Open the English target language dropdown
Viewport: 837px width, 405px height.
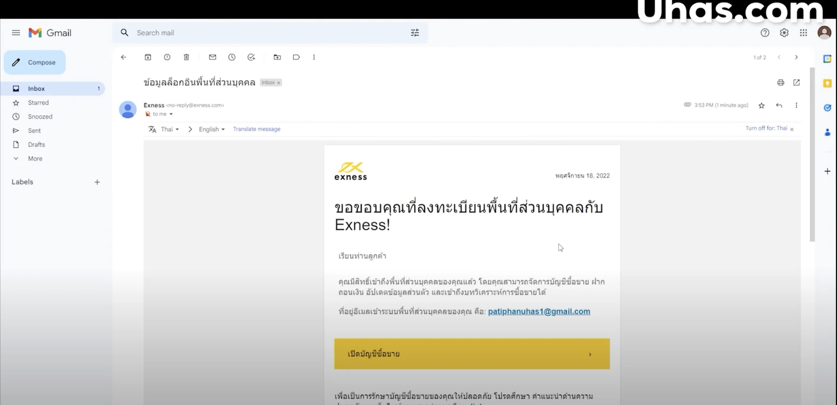(x=212, y=129)
